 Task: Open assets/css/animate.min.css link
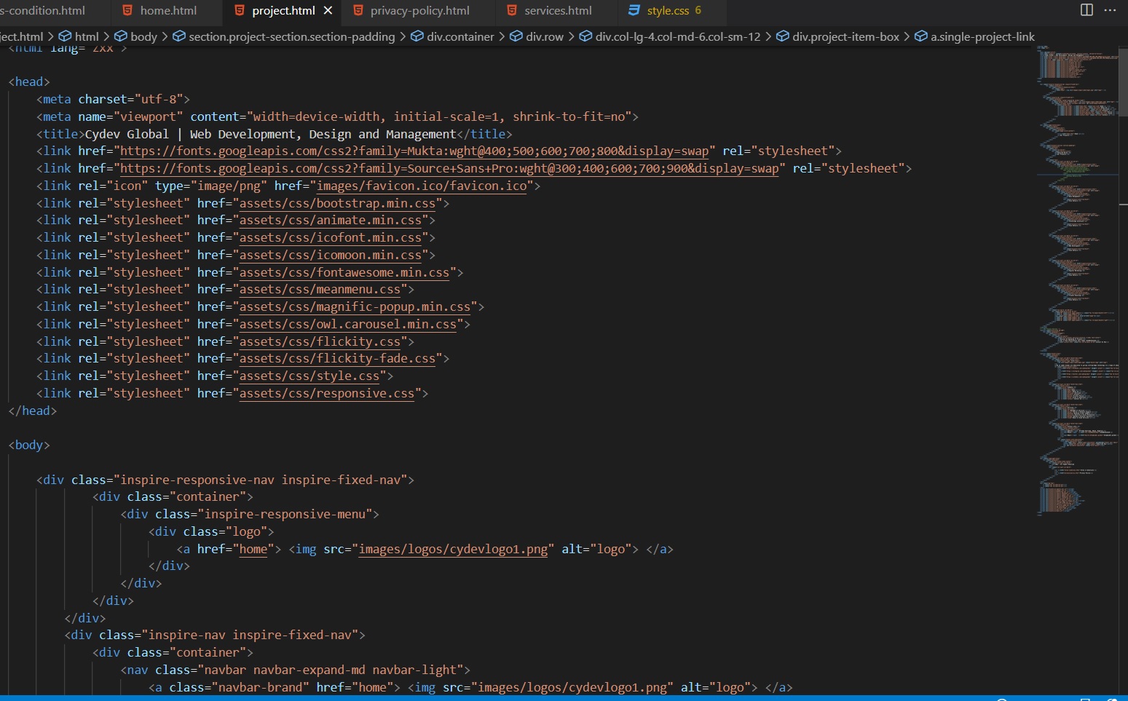coord(331,221)
